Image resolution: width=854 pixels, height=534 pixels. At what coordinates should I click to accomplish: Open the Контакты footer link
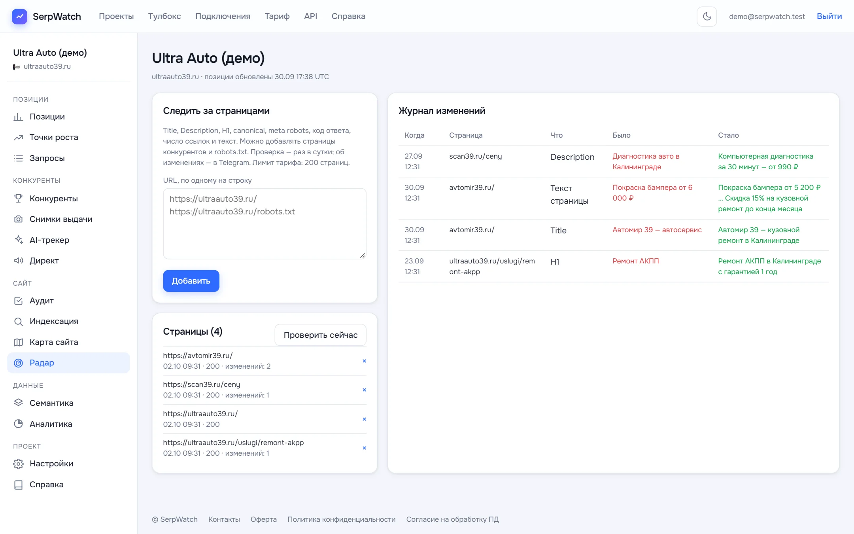(224, 519)
